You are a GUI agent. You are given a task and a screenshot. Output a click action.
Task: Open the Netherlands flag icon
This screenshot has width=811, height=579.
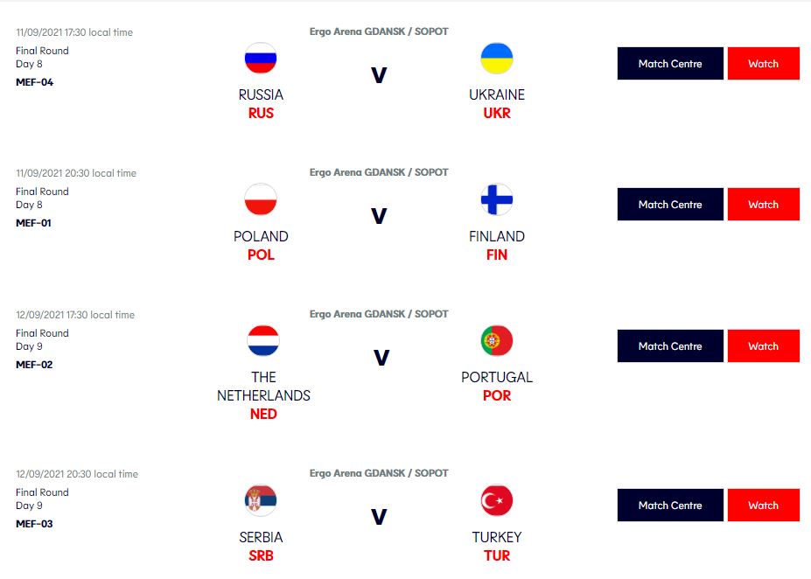click(x=263, y=341)
